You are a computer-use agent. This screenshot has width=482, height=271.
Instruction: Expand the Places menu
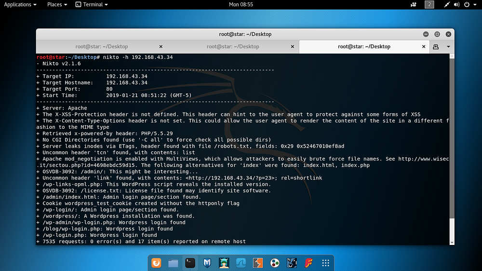[57, 4]
